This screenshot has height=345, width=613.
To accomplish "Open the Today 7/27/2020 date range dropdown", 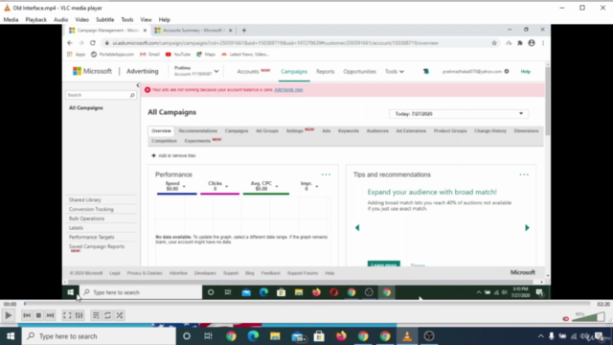I will coord(459,114).
